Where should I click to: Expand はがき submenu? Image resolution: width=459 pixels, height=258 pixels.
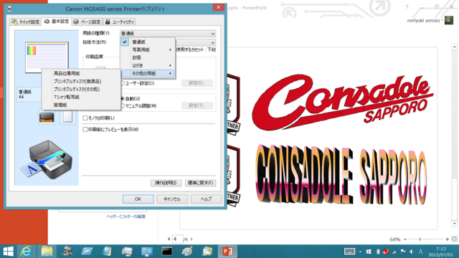coord(148,65)
